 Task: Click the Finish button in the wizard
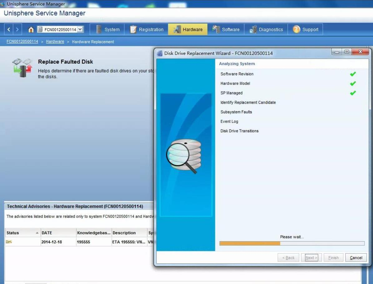333,257
